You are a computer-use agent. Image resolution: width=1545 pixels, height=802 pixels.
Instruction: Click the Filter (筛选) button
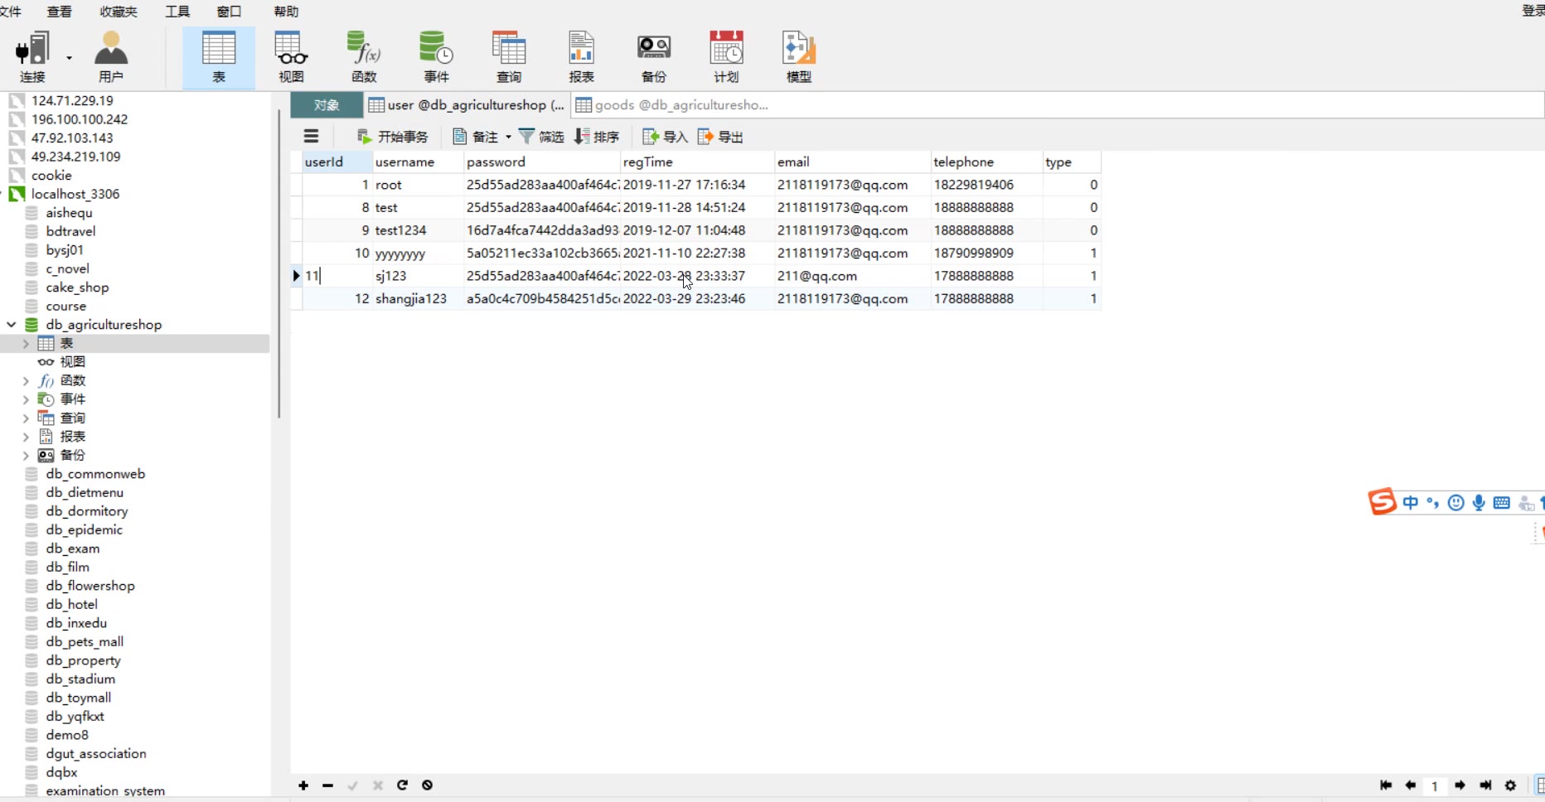pyautogui.click(x=541, y=137)
